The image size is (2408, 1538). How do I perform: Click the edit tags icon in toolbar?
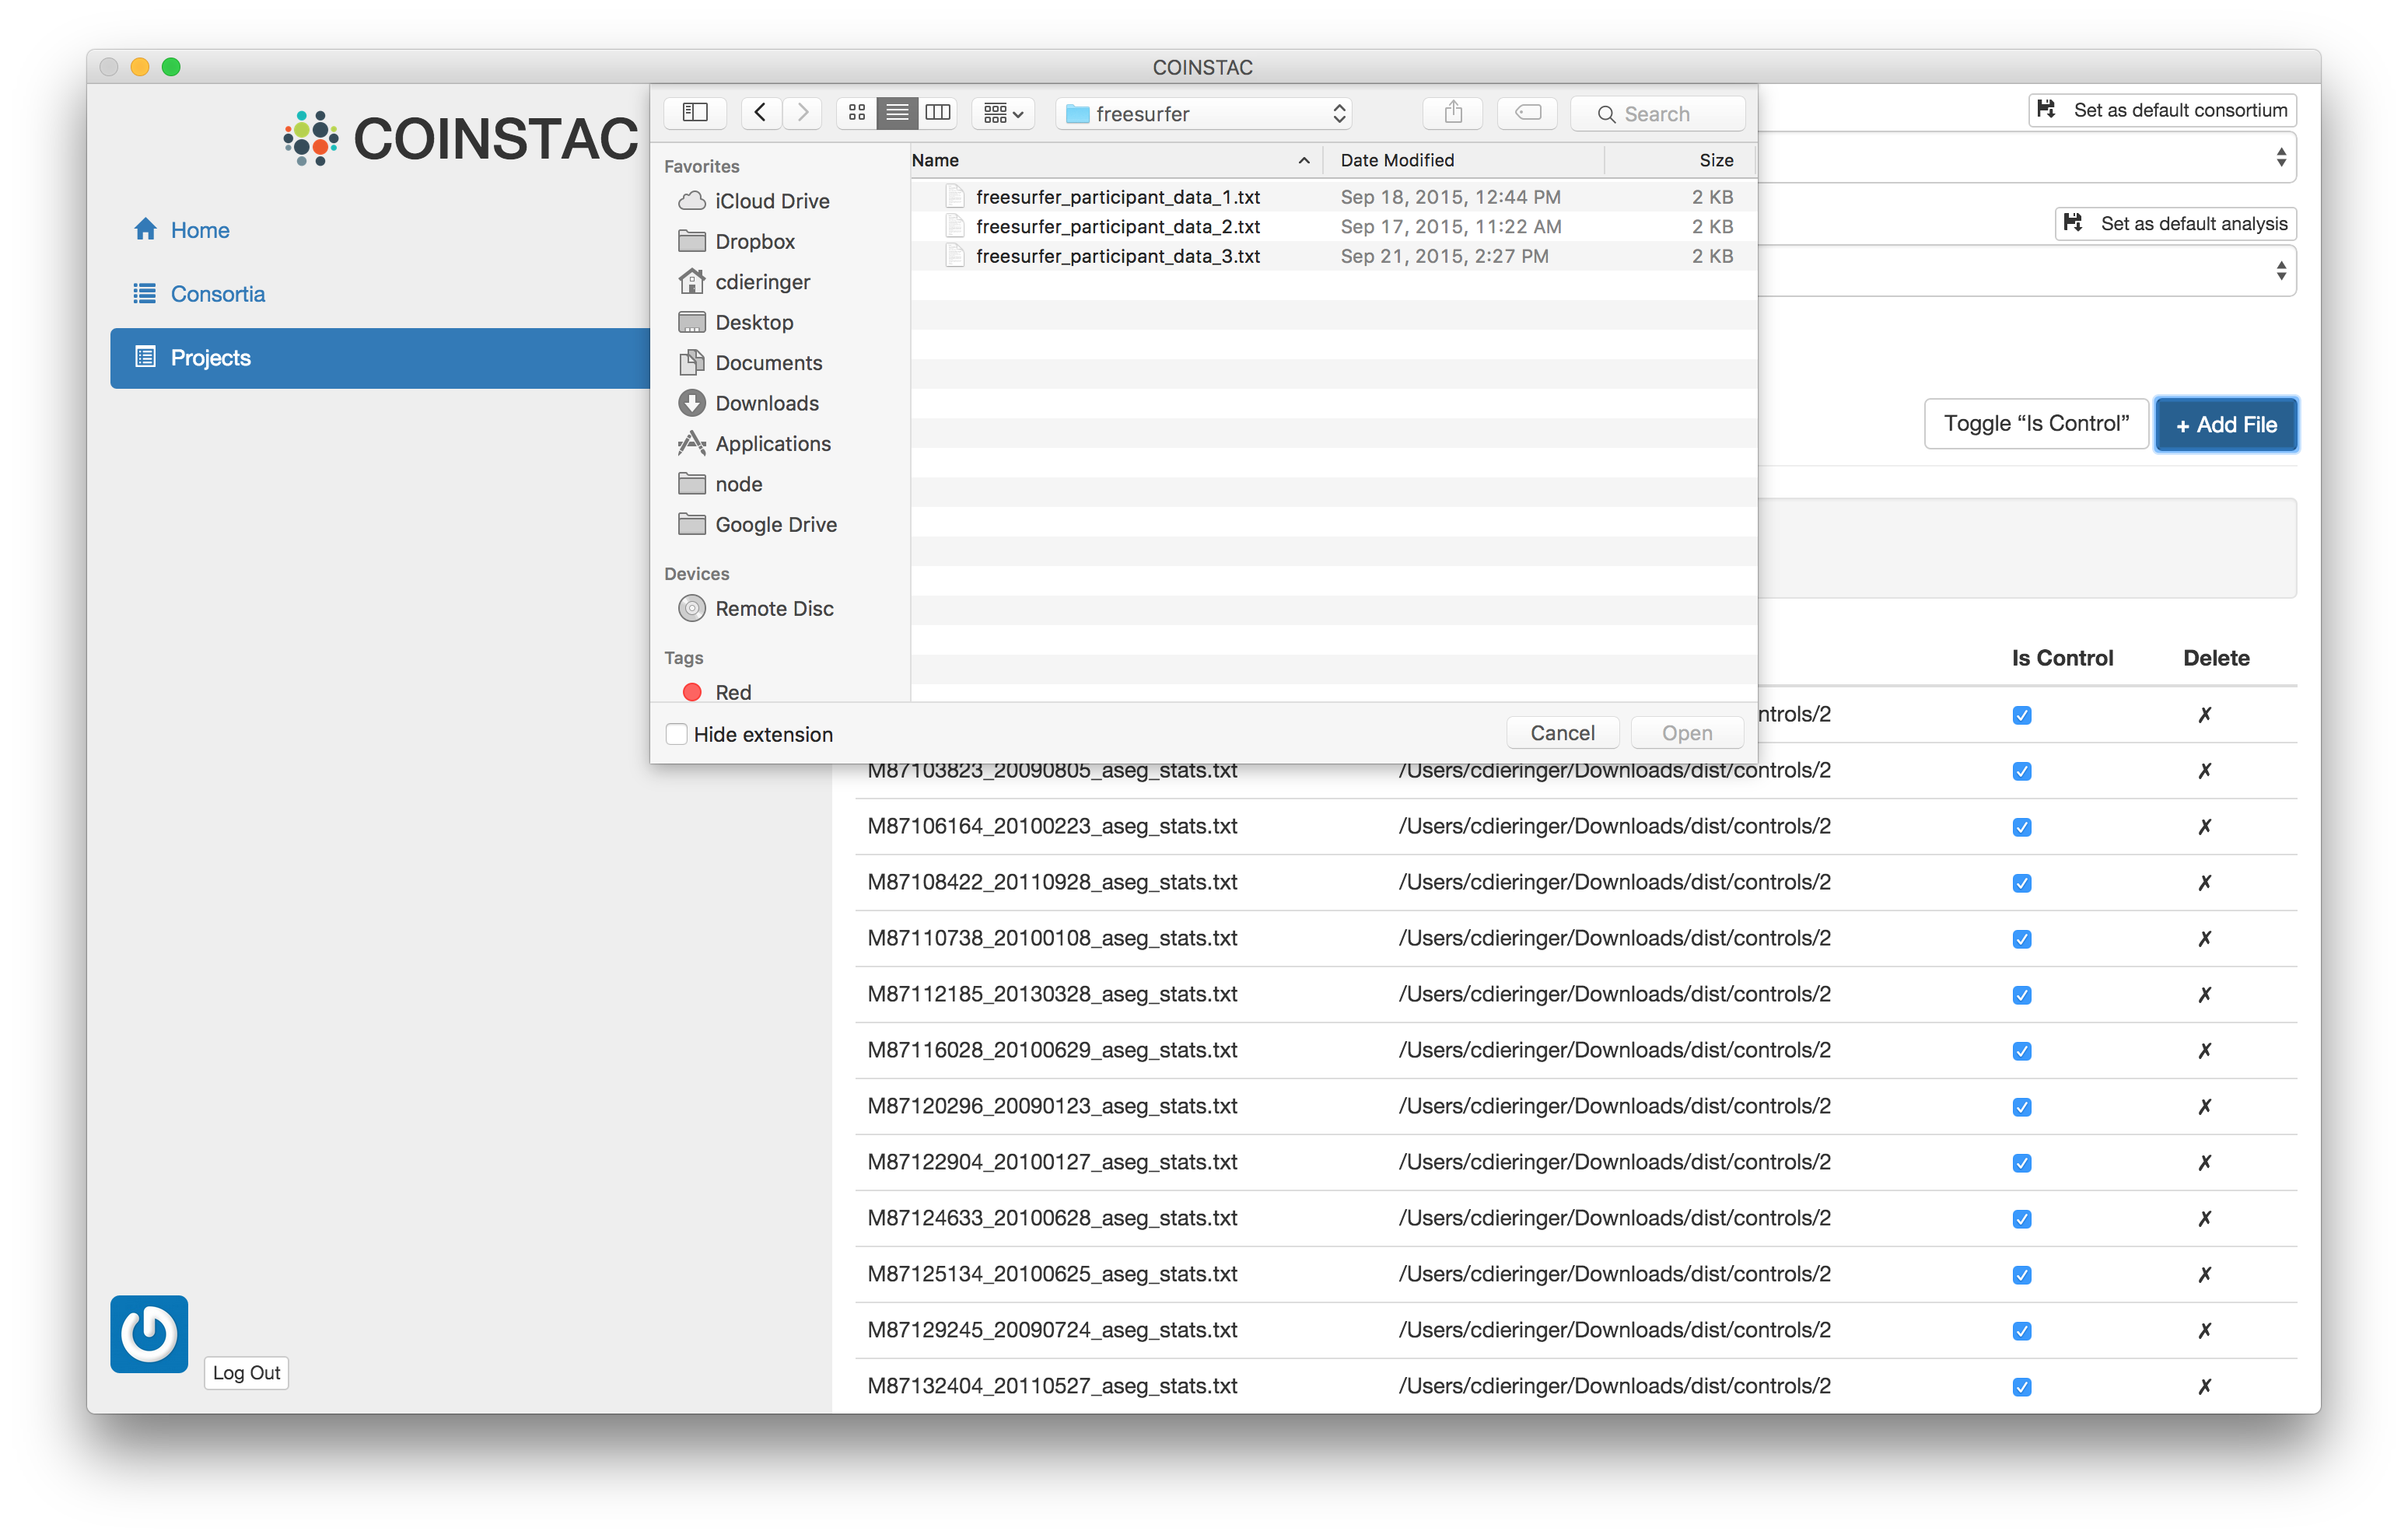click(x=1528, y=113)
